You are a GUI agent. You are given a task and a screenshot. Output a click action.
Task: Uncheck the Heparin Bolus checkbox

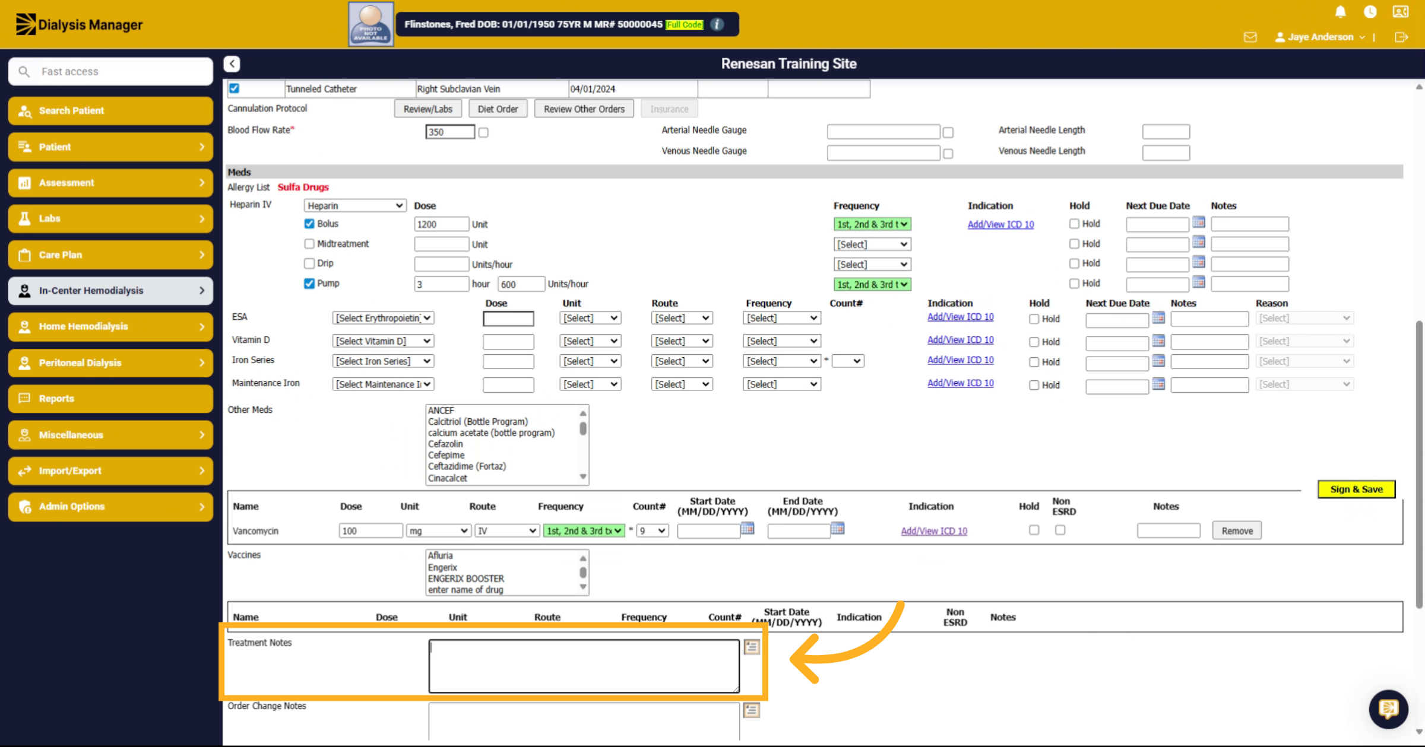[x=309, y=224]
